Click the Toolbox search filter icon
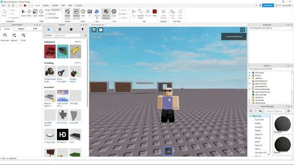 [86, 35]
